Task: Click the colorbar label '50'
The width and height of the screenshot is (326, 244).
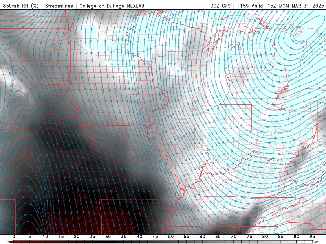Action: (x=171, y=237)
